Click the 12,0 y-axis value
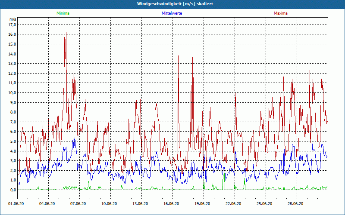 pyautogui.click(x=13, y=73)
